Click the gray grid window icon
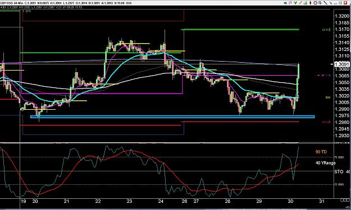 click(340, 3)
